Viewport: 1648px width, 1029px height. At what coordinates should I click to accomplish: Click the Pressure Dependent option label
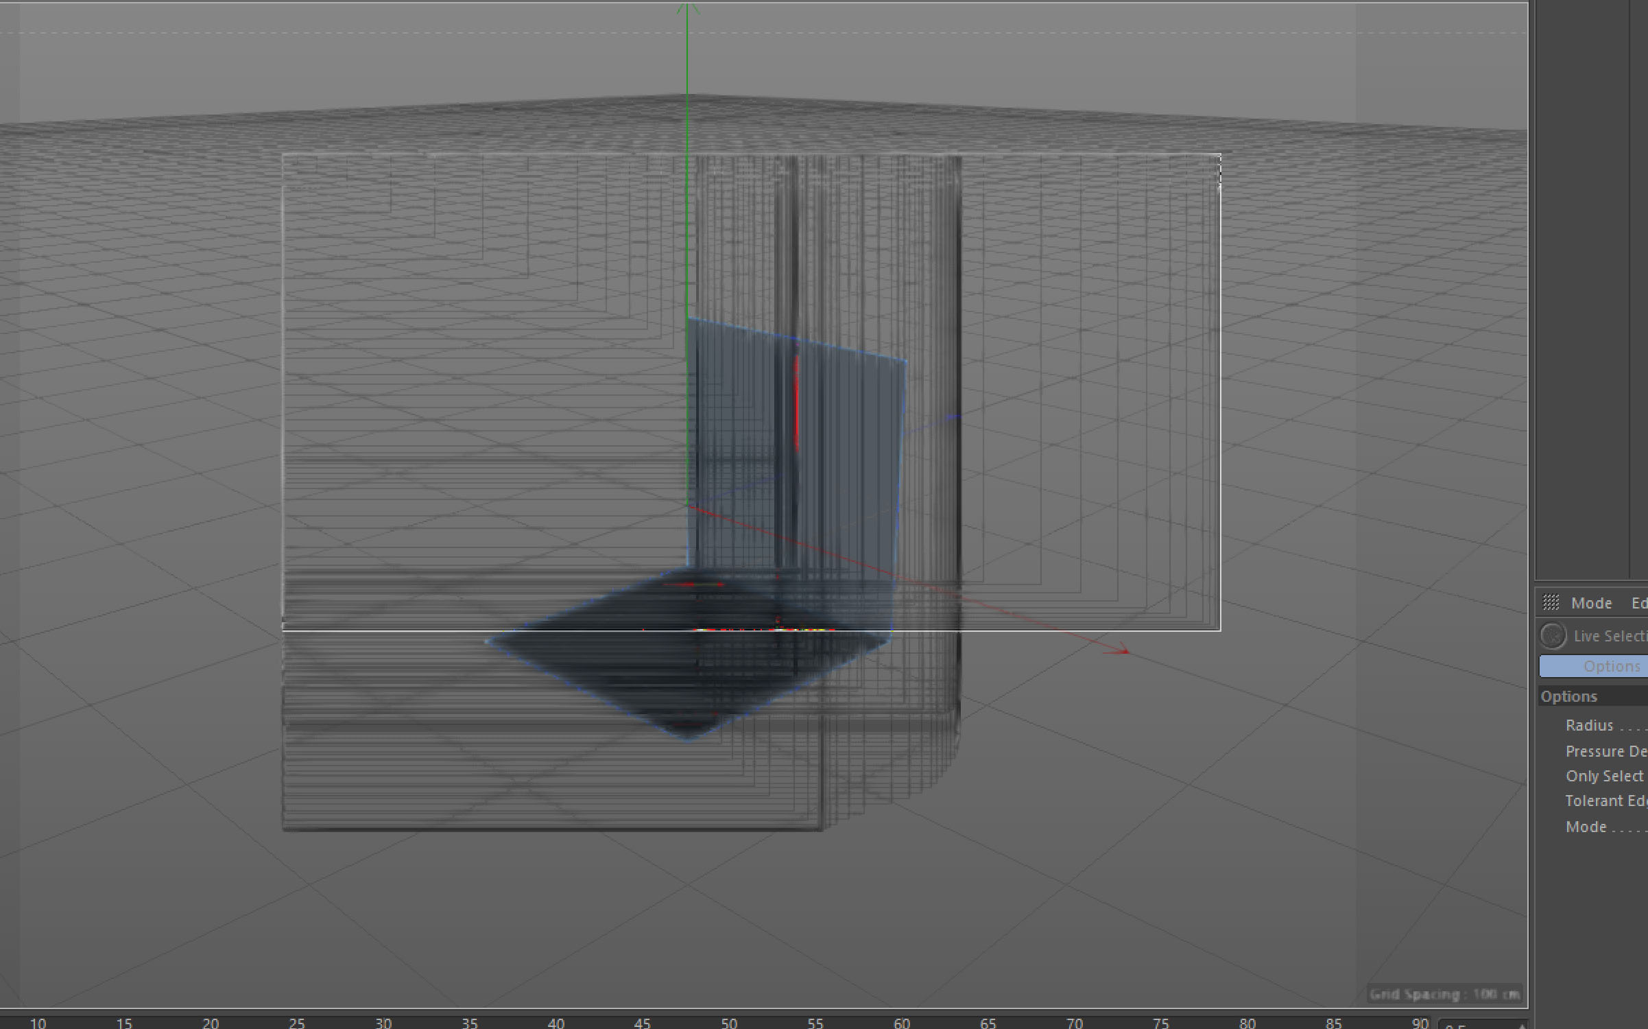(1605, 751)
